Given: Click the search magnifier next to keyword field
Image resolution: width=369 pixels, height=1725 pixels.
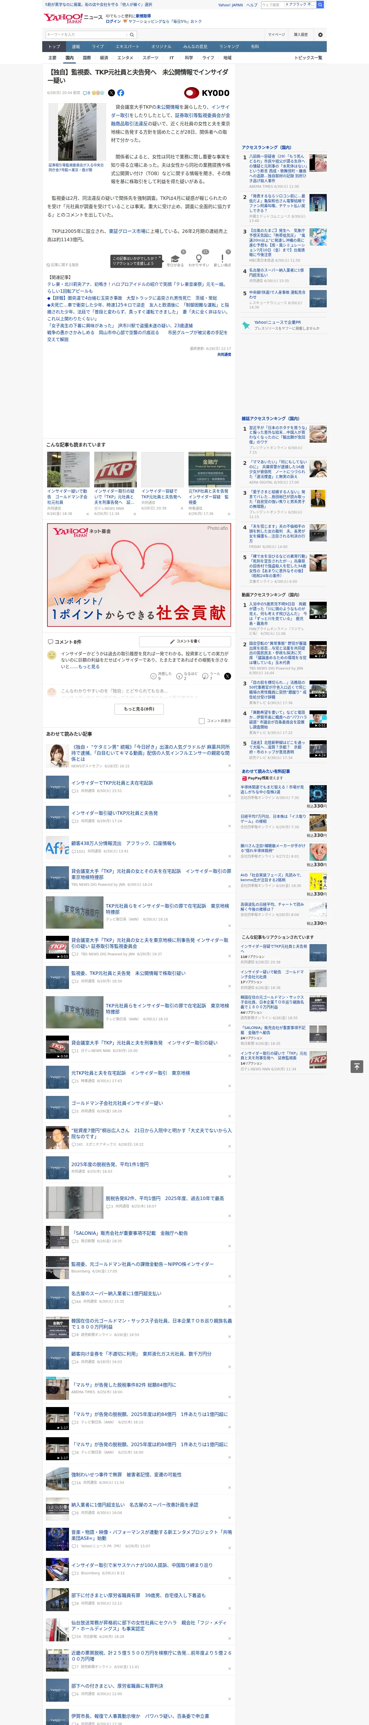Looking at the screenshot, I should pos(132,35).
